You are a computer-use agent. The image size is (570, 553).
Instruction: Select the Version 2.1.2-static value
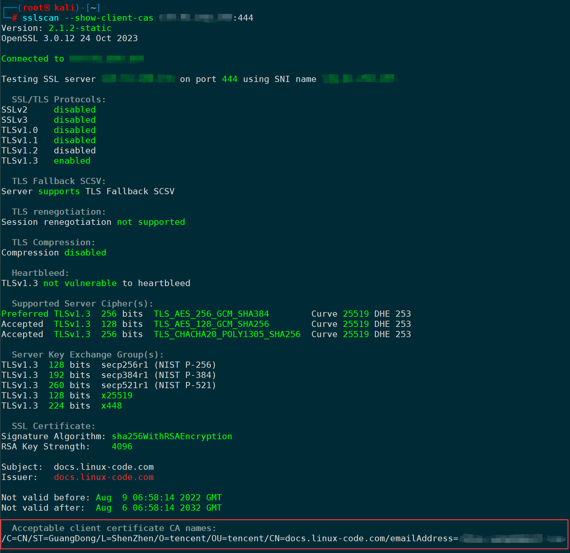pyautogui.click(x=80, y=28)
